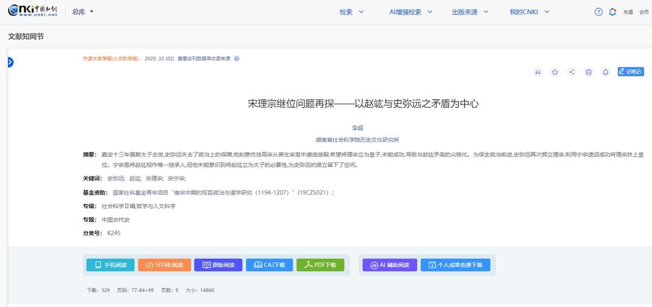Click the bell alert icon near notes
652x307 pixels.
[x=605, y=72]
